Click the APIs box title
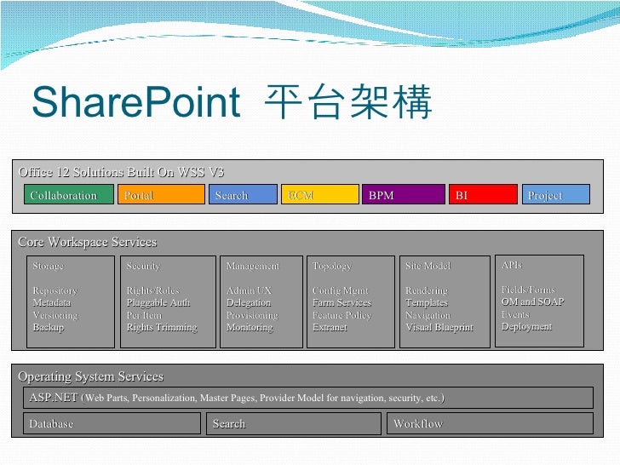The image size is (620, 465). point(512,266)
